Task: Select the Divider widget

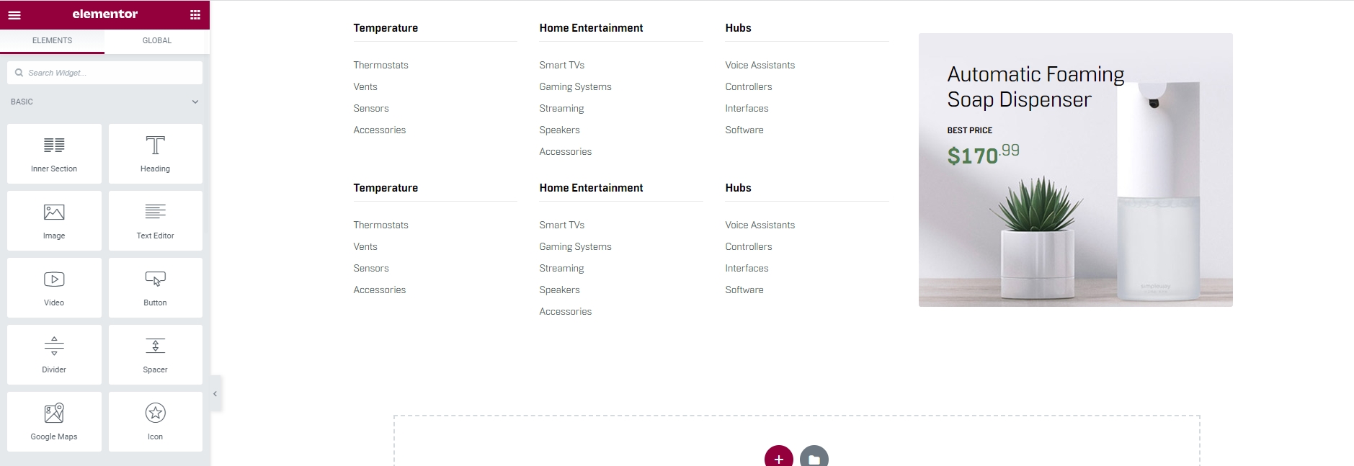Action: [54, 354]
